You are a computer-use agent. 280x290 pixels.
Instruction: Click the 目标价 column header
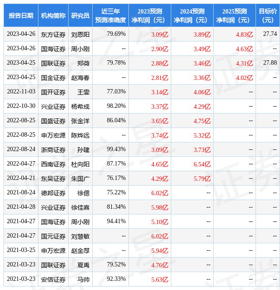(x=267, y=16)
